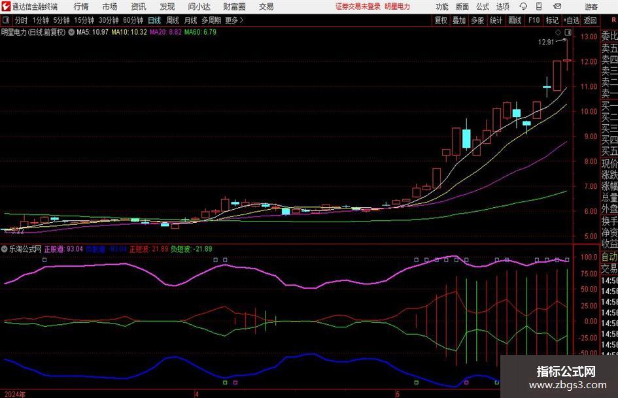Click the 正股道: 93.04 indicator value

(x=63, y=249)
